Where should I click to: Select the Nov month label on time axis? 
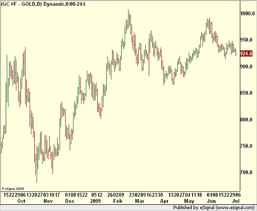[x=48, y=201]
